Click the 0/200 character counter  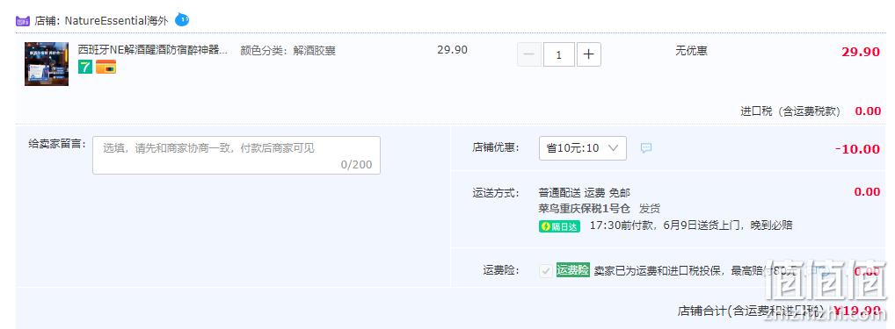pos(356,165)
